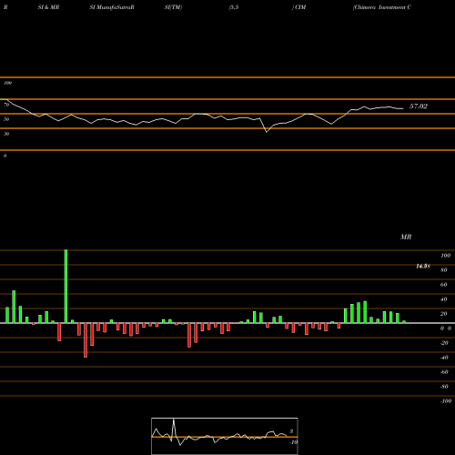Image resolution: width=455 pixels, height=455 pixels.
Task: Click the longest red histogram bar
Action: coord(86,340)
